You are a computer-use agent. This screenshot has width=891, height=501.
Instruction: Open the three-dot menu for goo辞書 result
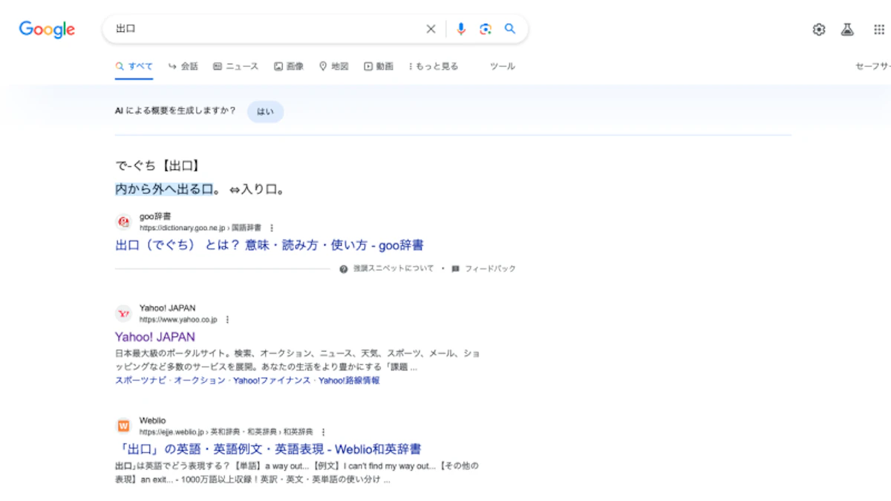pyautogui.click(x=273, y=228)
